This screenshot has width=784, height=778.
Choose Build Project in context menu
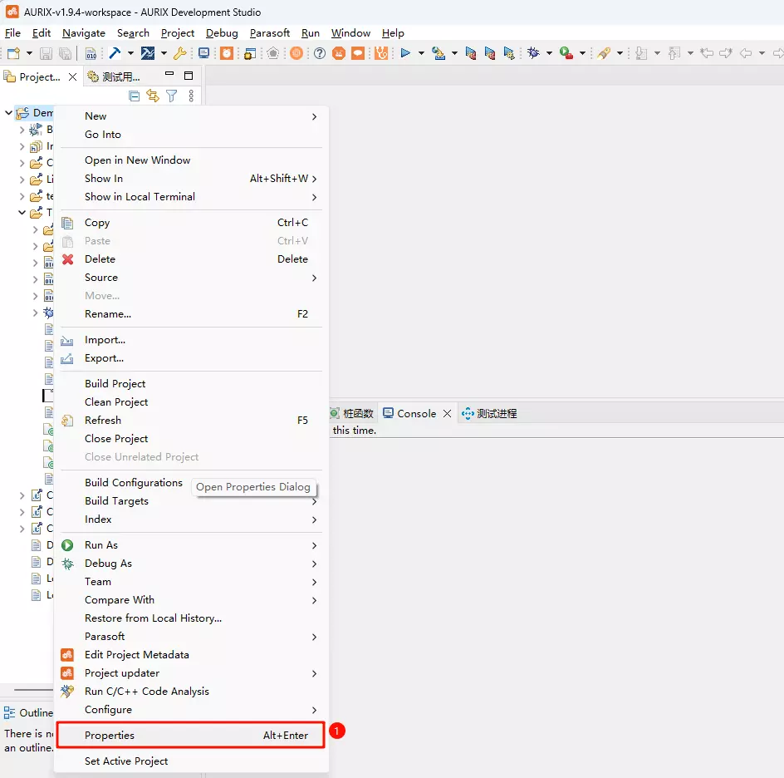click(115, 384)
